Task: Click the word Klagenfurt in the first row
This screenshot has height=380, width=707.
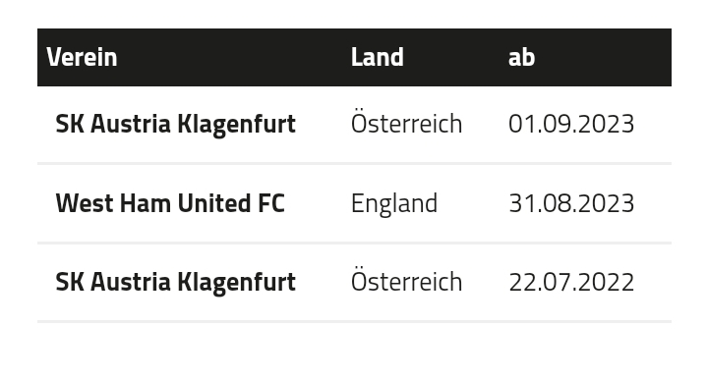Action: click(x=236, y=125)
